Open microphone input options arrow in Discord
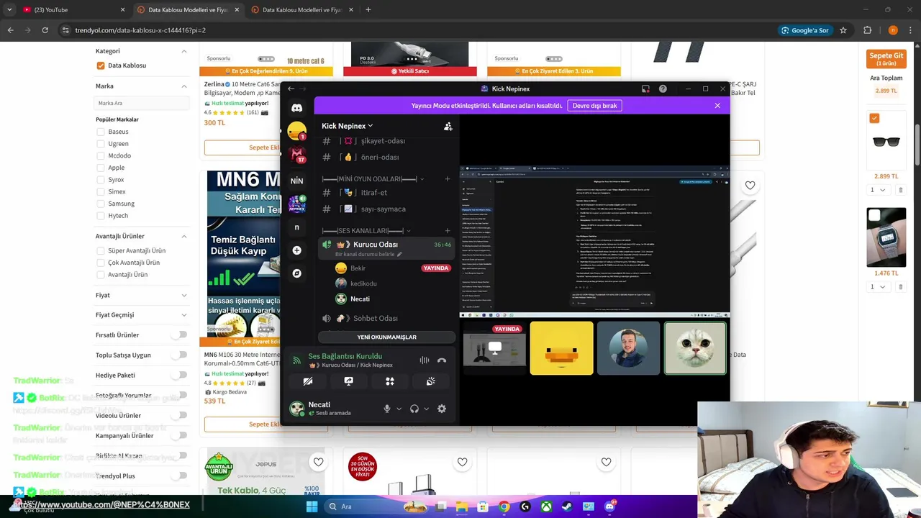921x518 pixels. click(x=399, y=409)
